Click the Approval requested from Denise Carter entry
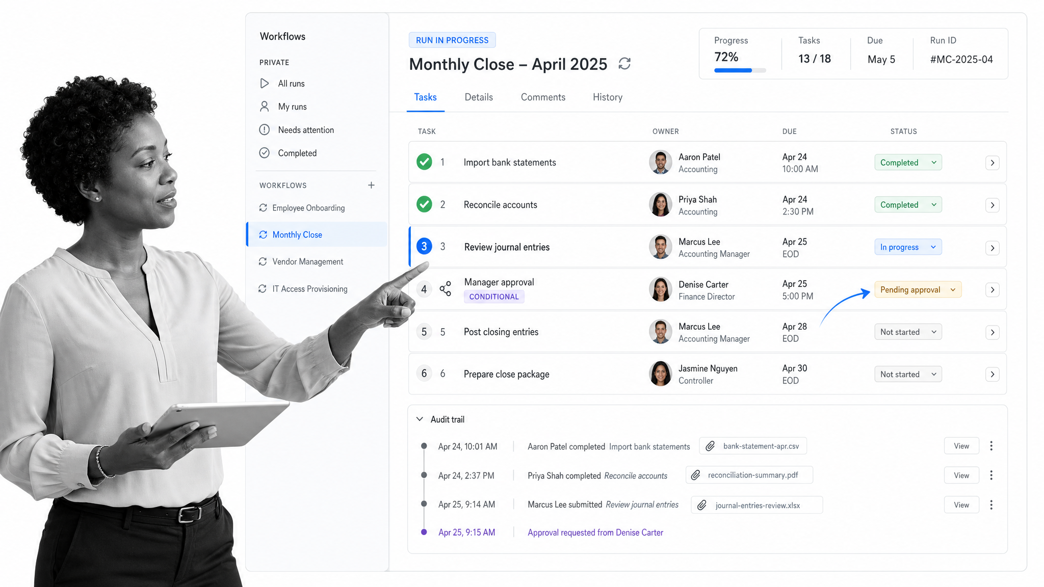The width and height of the screenshot is (1044, 587). pyautogui.click(x=595, y=532)
